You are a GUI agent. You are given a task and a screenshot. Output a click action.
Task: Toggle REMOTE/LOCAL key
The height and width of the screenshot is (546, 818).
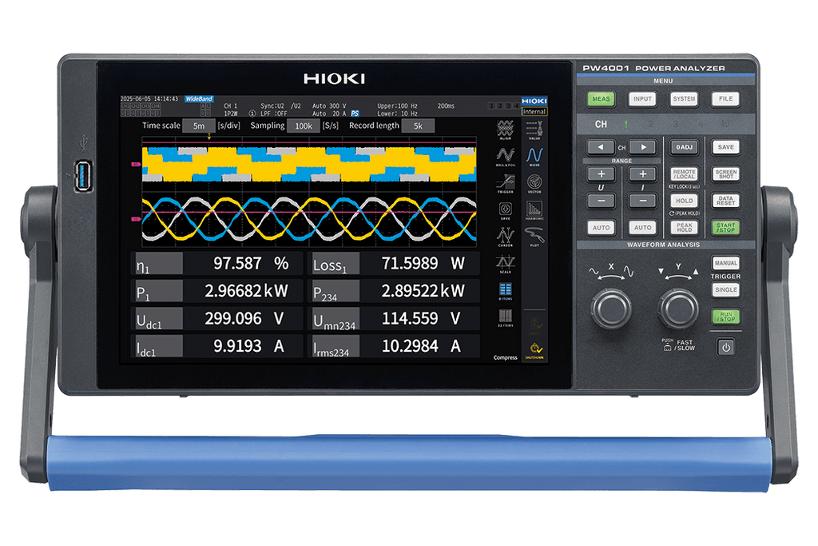[685, 173]
